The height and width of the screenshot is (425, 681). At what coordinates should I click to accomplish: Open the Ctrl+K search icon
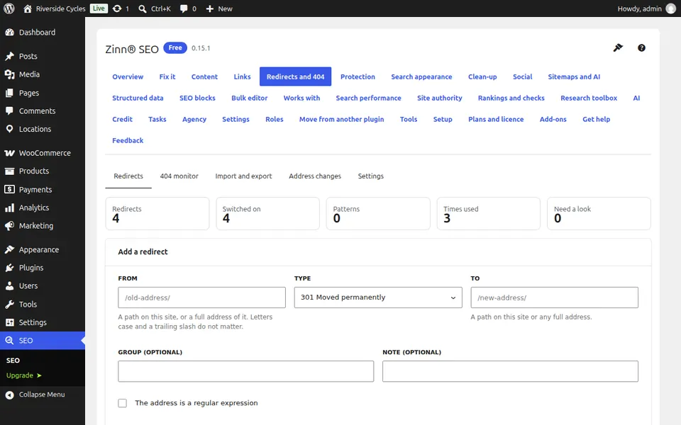(x=143, y=8)
